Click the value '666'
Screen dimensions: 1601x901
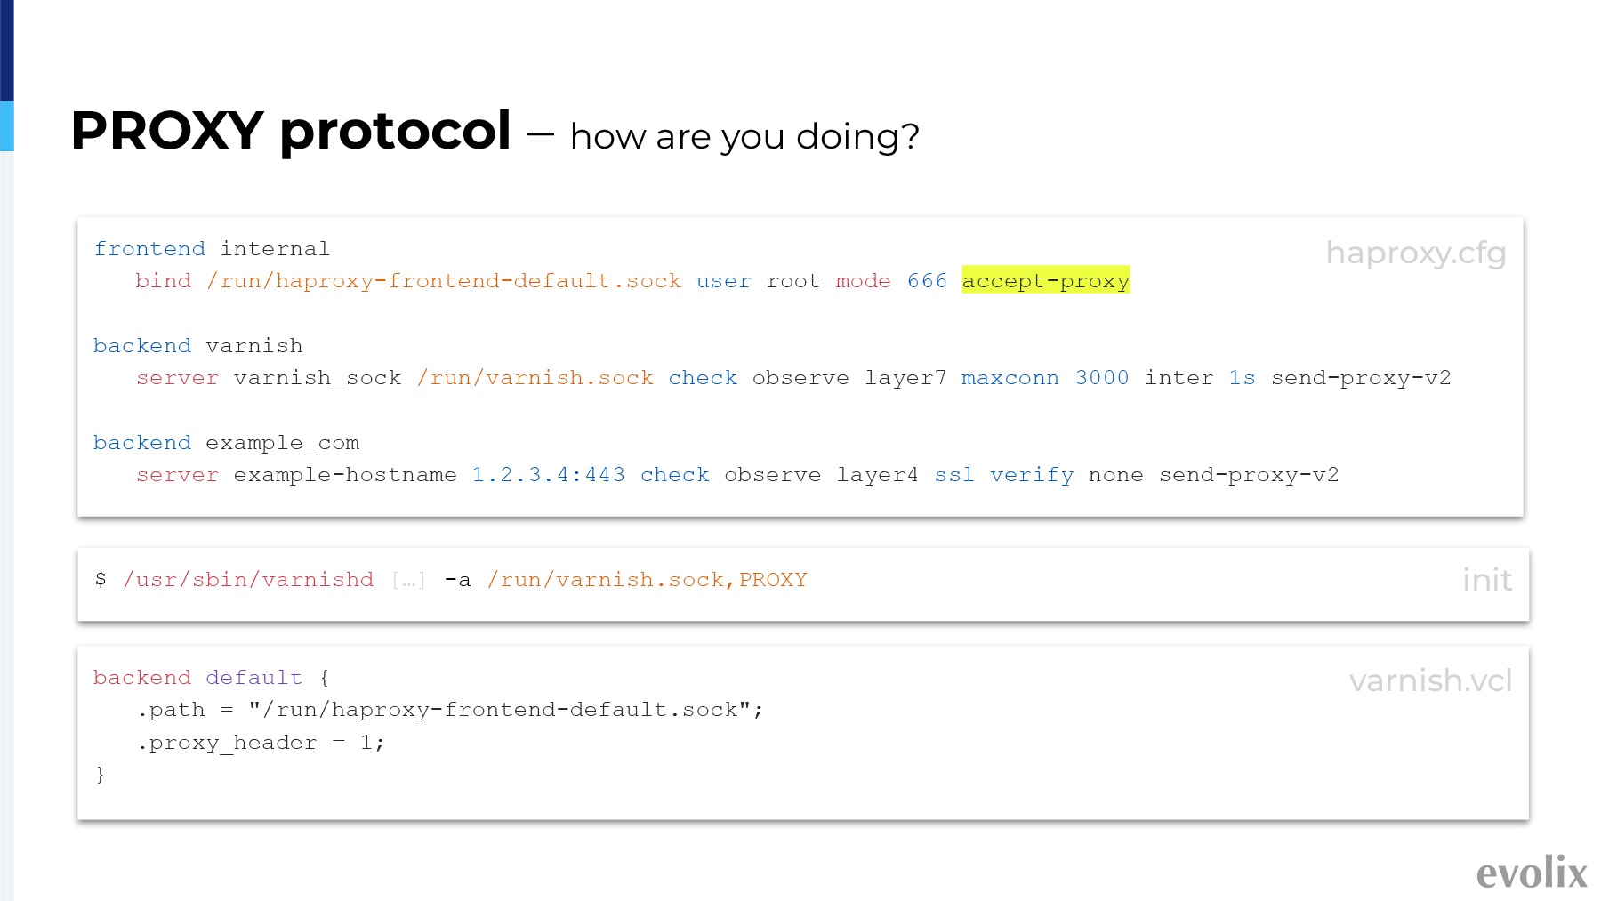(x=927, y=281)
